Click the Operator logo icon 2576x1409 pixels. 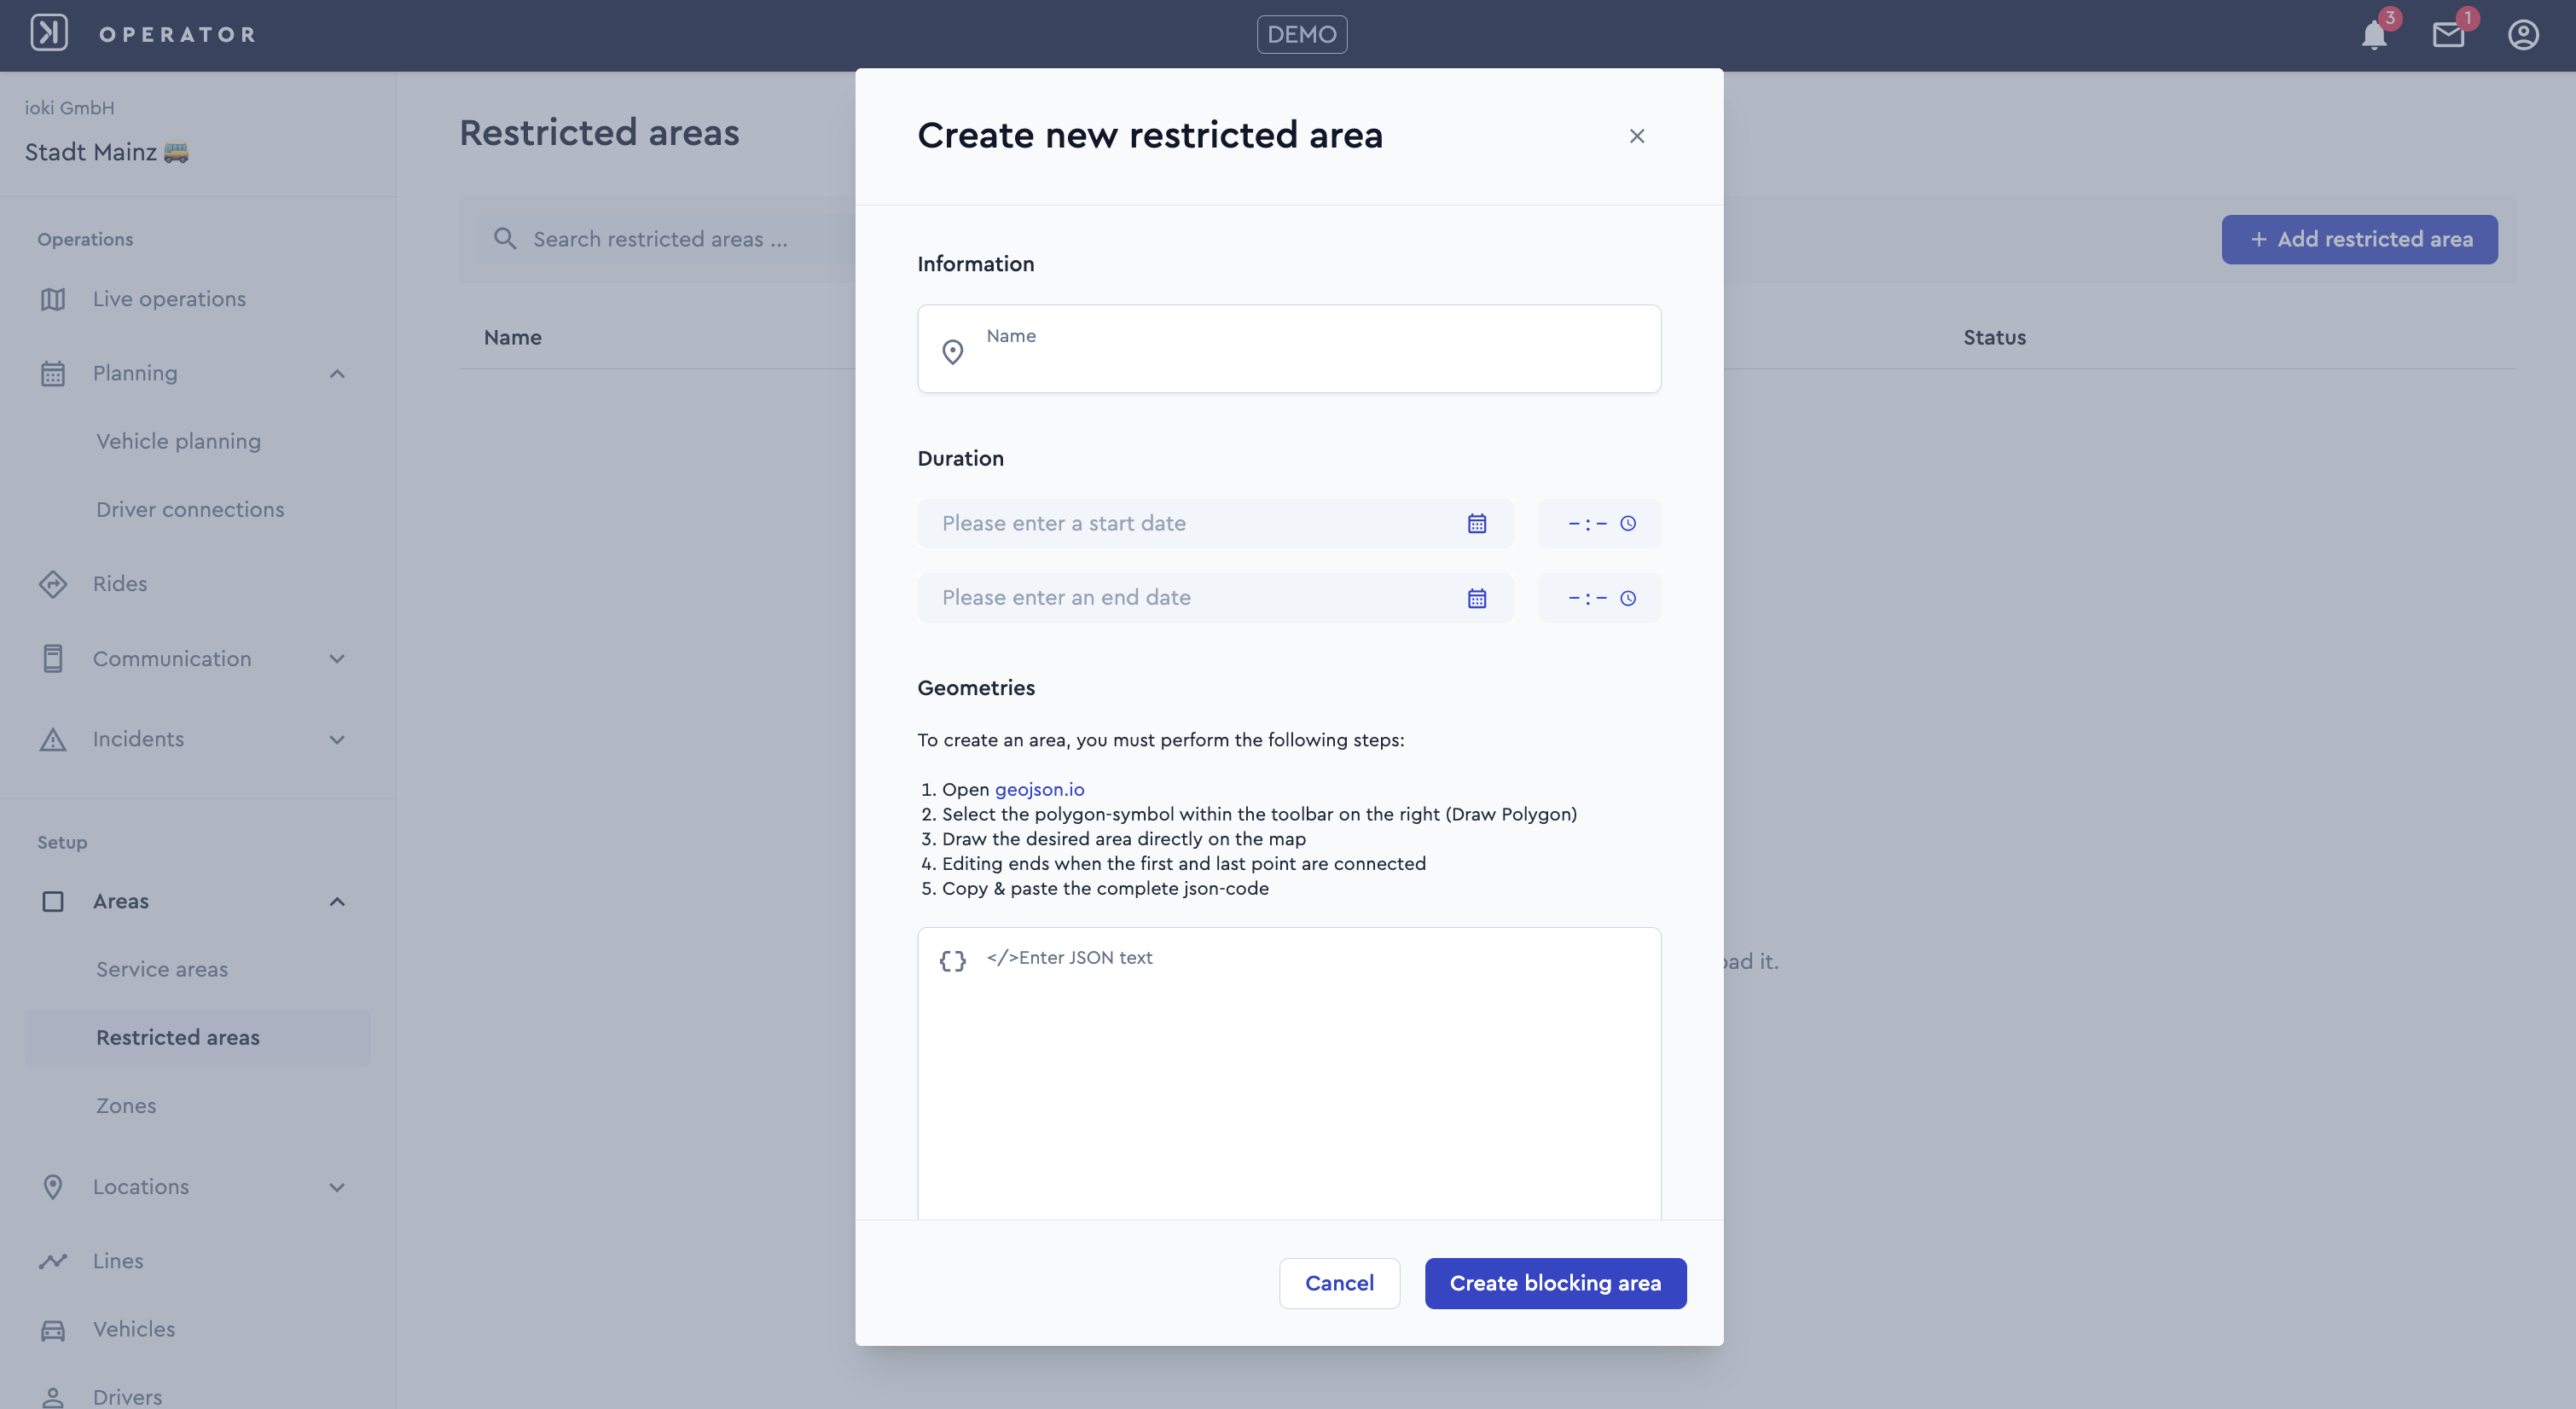coord(49,34)
